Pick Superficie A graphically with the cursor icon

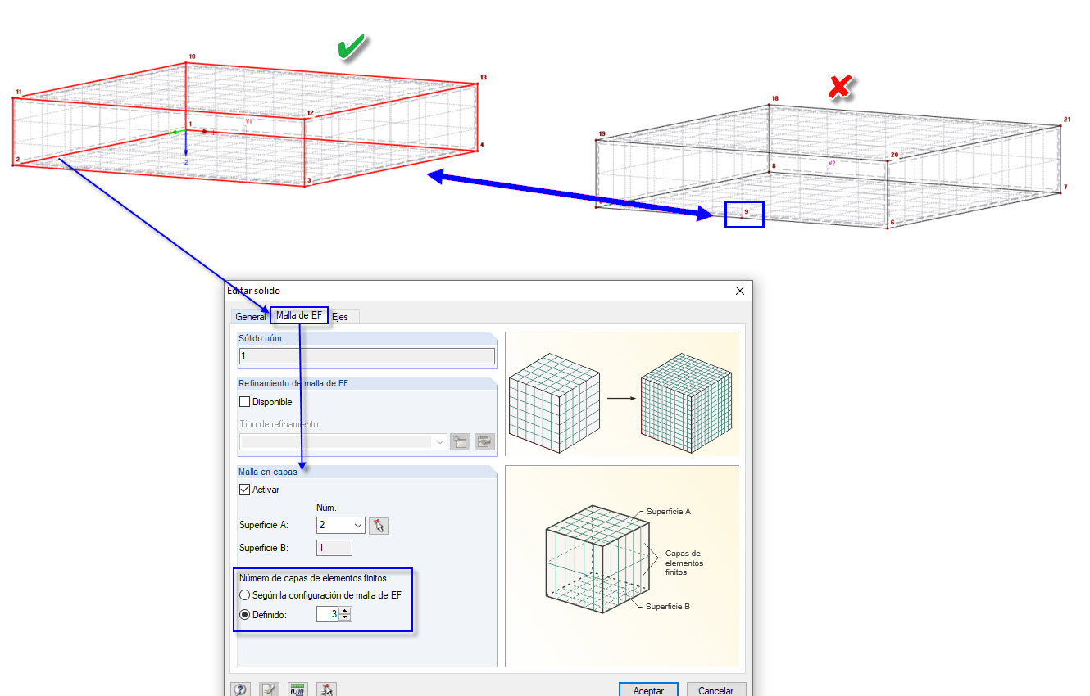point(379,526)
